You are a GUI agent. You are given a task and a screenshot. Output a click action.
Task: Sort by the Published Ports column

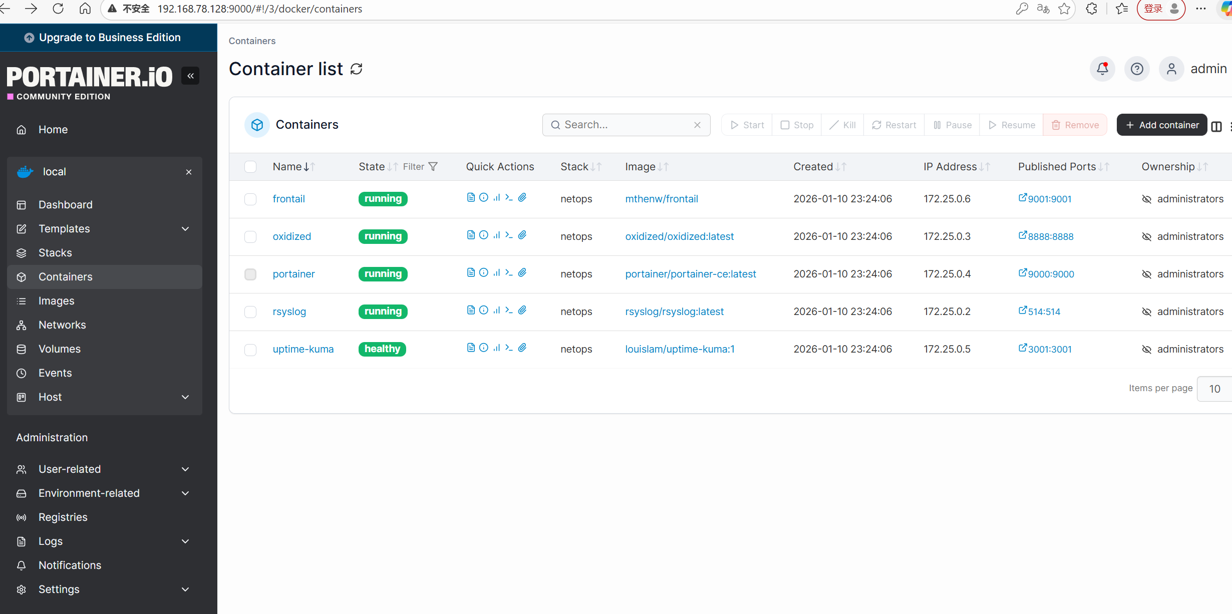[1063, 167]
